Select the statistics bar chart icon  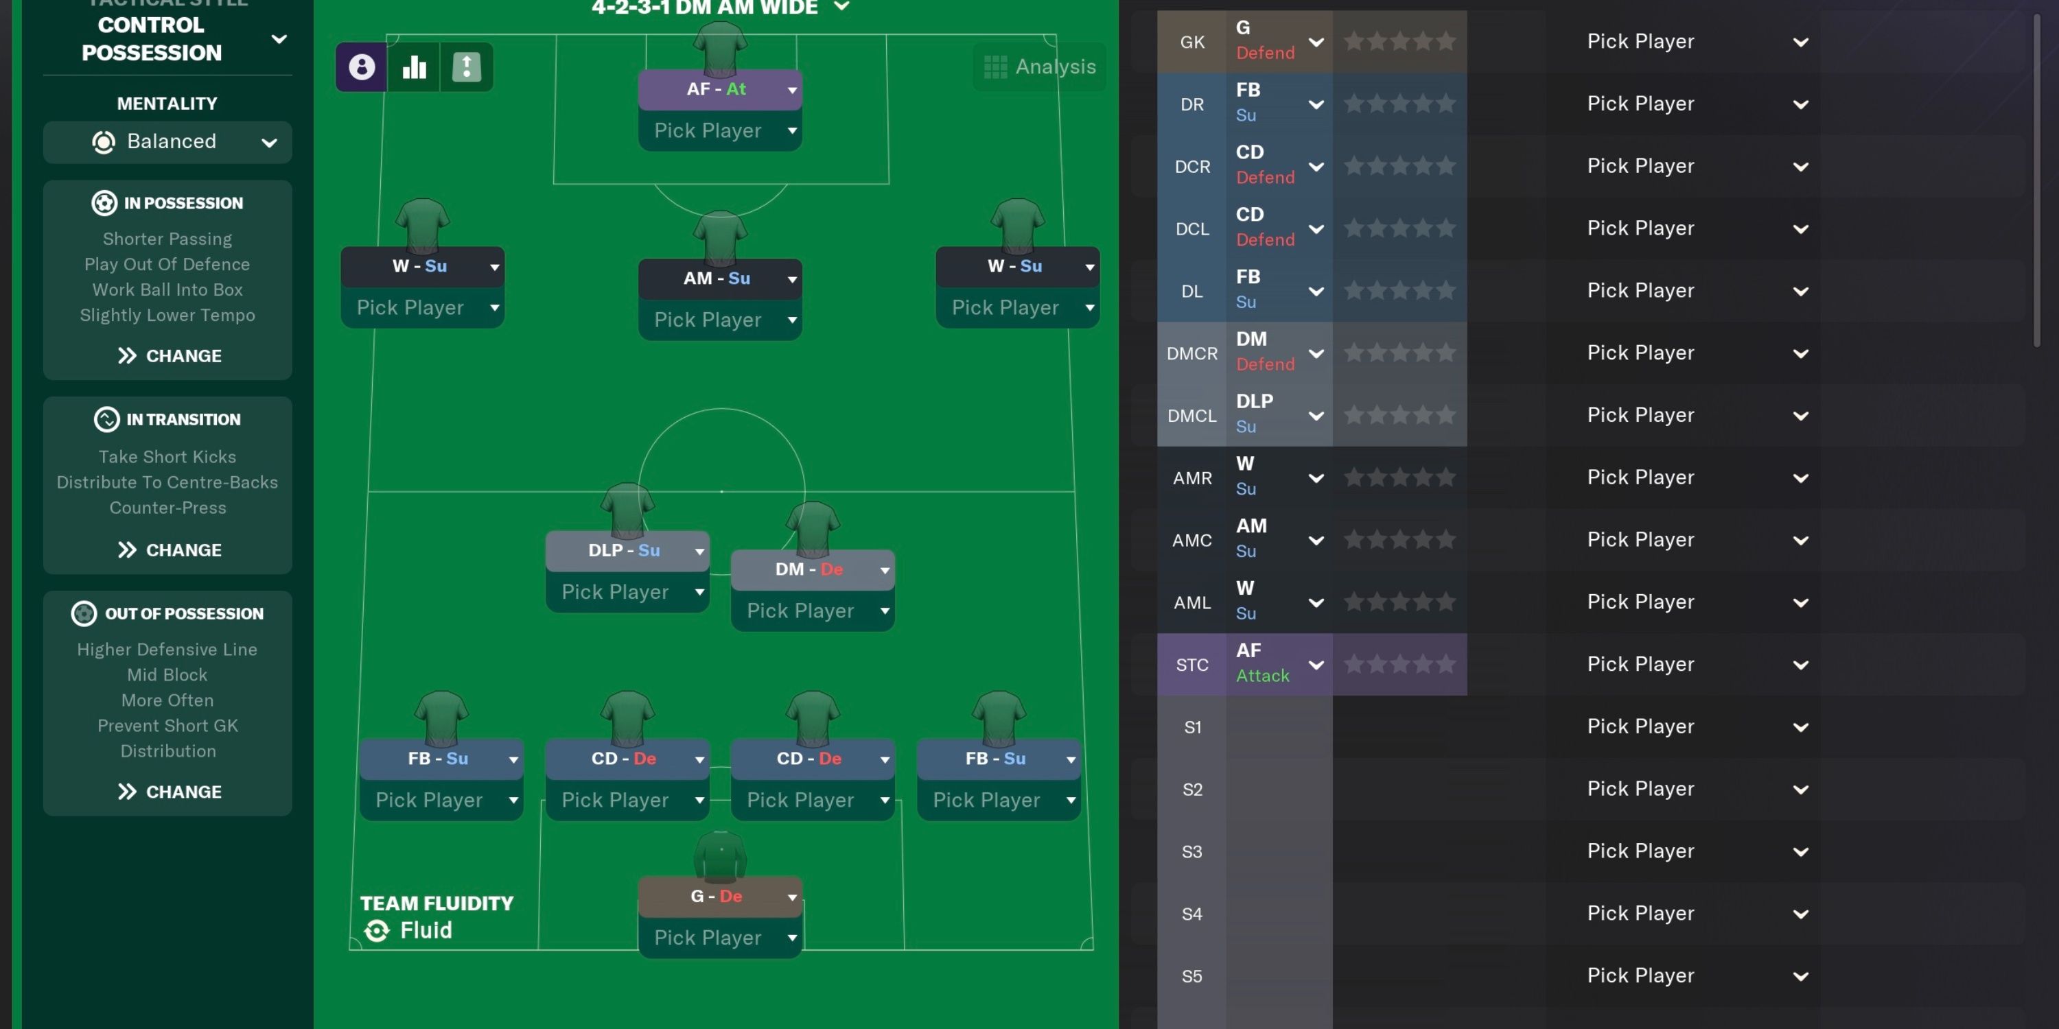[x=415, y=67]
